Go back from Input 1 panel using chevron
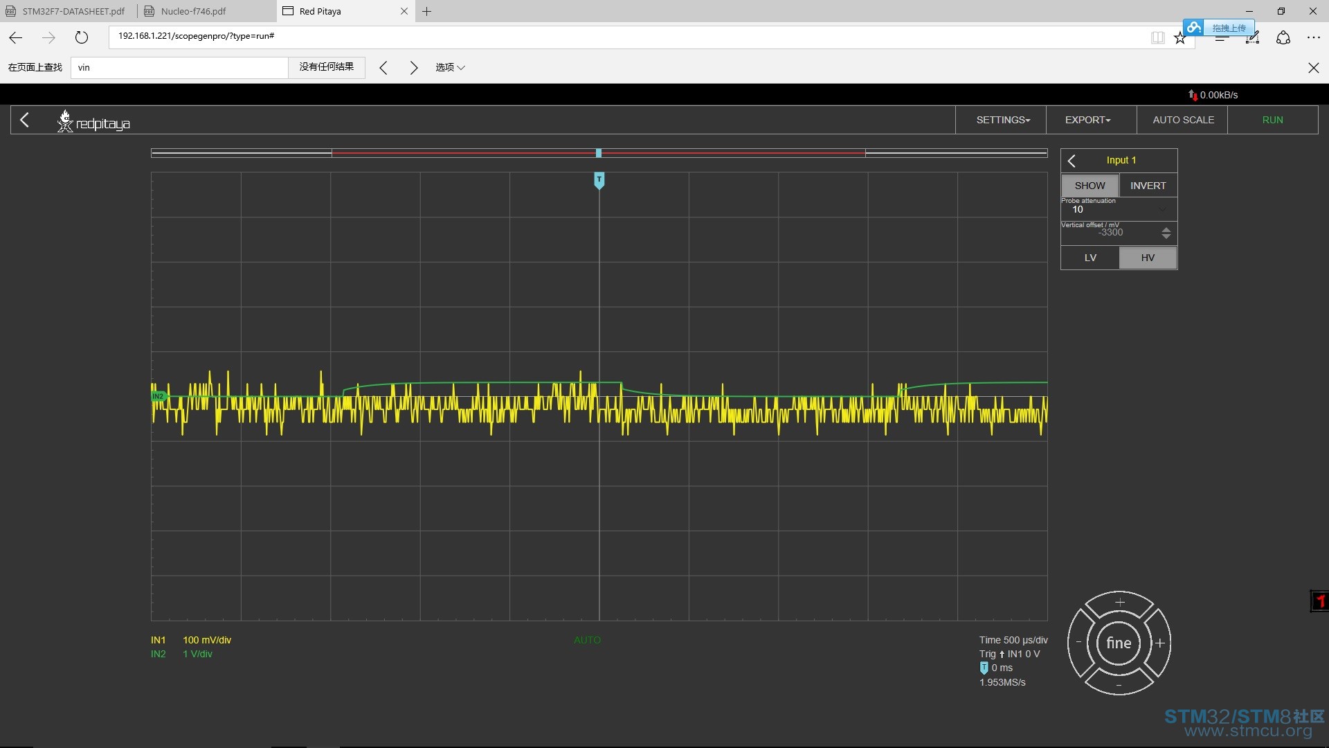The width and height of the screenshot is (1329, 748). coord(1072,161)
